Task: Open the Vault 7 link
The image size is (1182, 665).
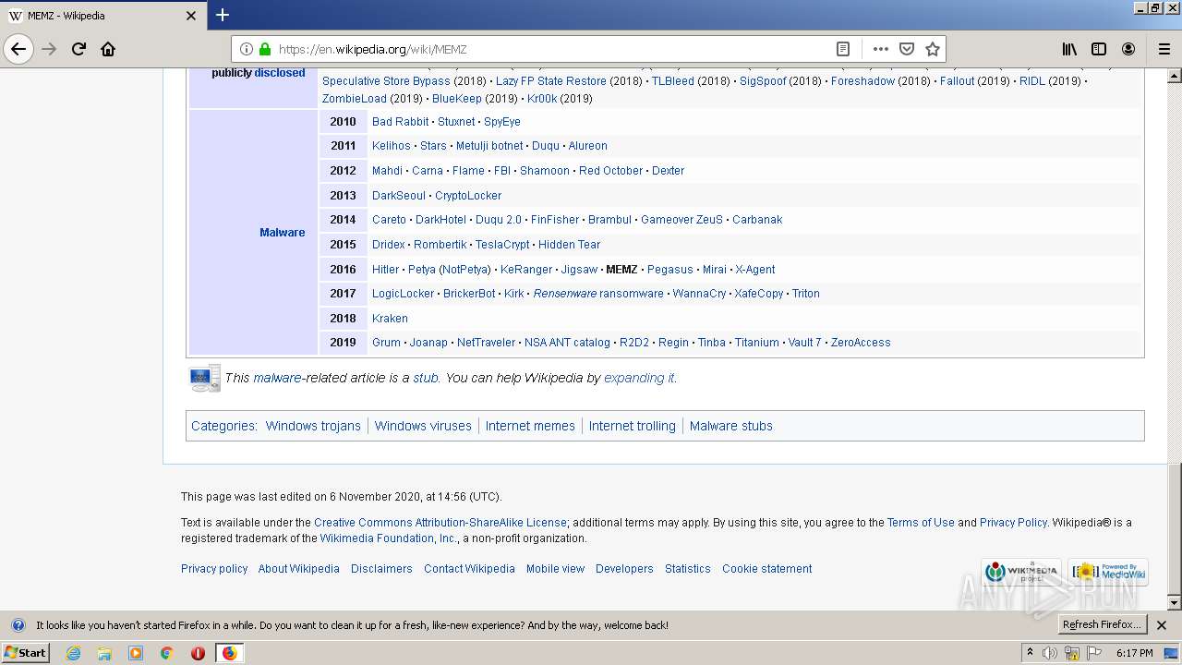Action: click(804, 343)
